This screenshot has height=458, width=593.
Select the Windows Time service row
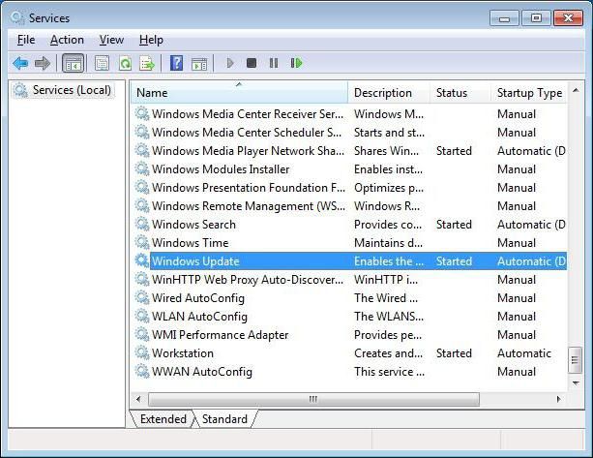point(350,242)
